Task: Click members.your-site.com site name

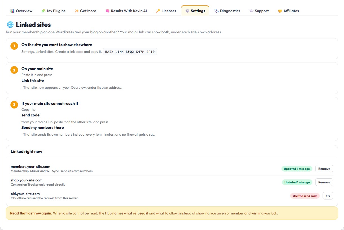Action: (x=30, y=167)
